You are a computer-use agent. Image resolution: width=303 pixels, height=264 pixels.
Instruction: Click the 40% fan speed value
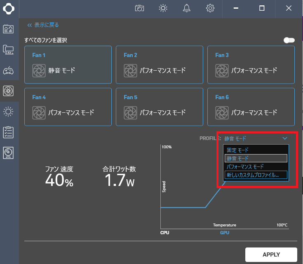tap(59, 181)
